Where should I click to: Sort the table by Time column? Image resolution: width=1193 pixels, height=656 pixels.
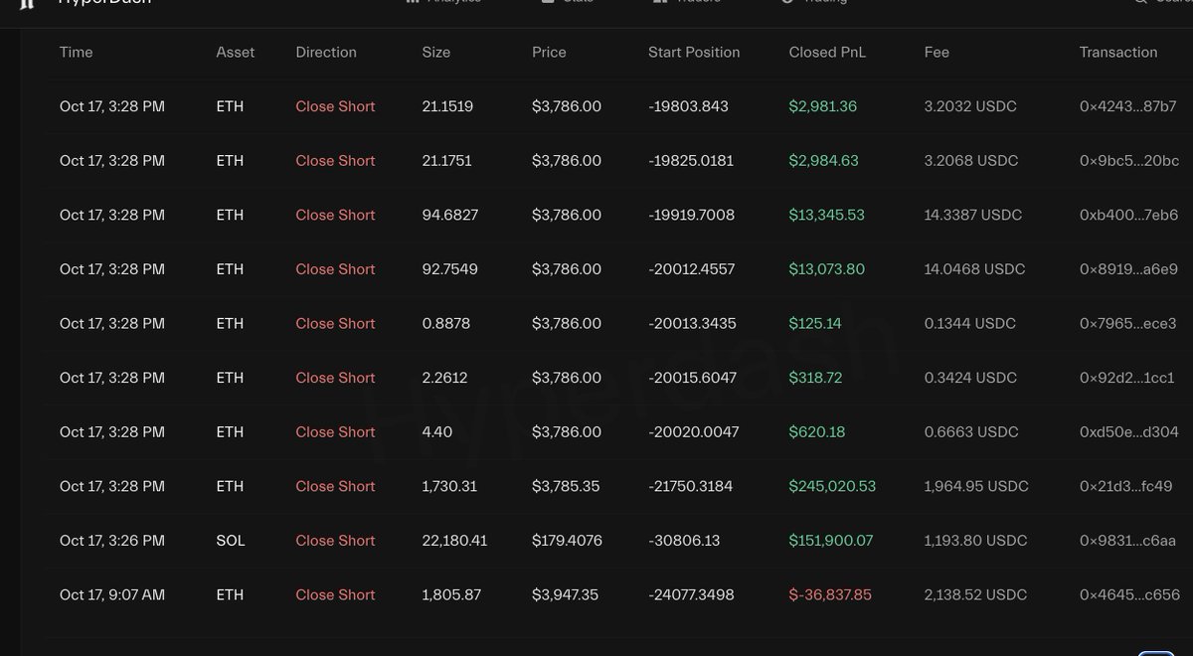tap(76, 52)
